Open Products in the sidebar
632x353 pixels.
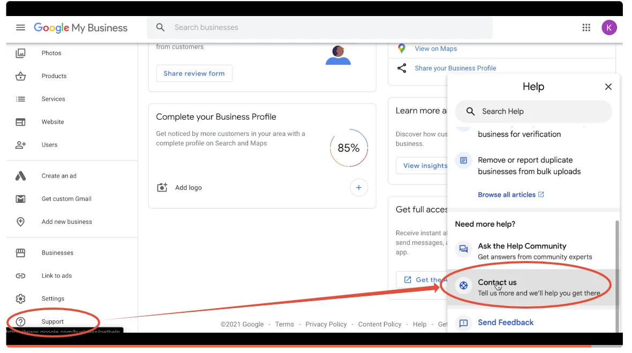[x=54, y=76]
